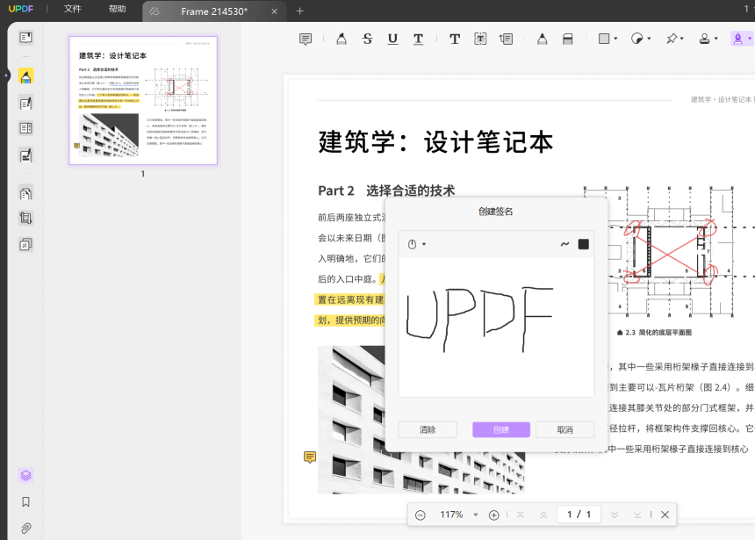This screenshot has height=540, width=755.
Task: Select the Underline tool
Action: 393,39
